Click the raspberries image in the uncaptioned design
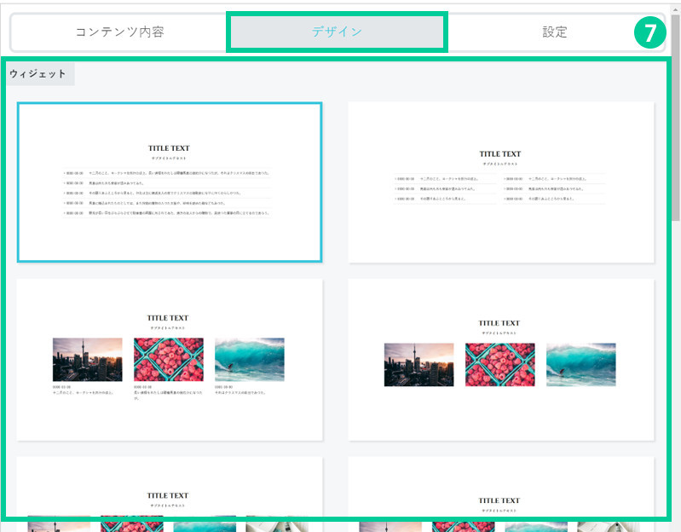This screenshot has width=681, height=532. tap(499, 365)
